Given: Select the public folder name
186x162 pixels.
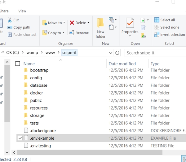Looking at the screenshot, I should tap(36, 100).
